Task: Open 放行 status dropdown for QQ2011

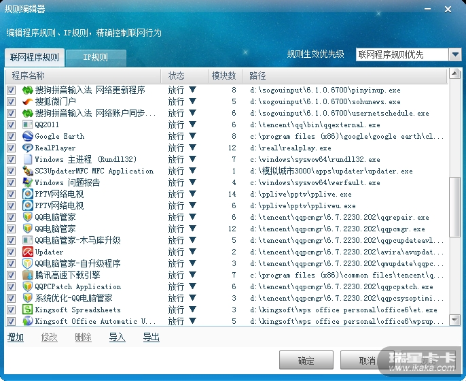Action: [x=193, y=124]
